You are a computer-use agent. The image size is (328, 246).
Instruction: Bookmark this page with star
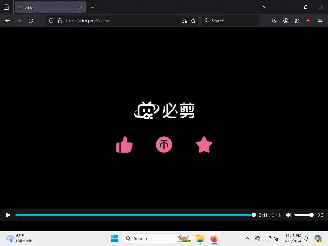click(193, 21)
